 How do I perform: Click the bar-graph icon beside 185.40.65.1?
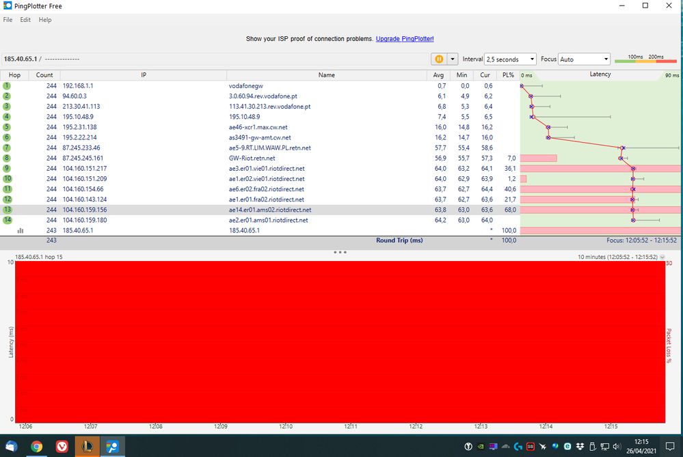[20, 230]
